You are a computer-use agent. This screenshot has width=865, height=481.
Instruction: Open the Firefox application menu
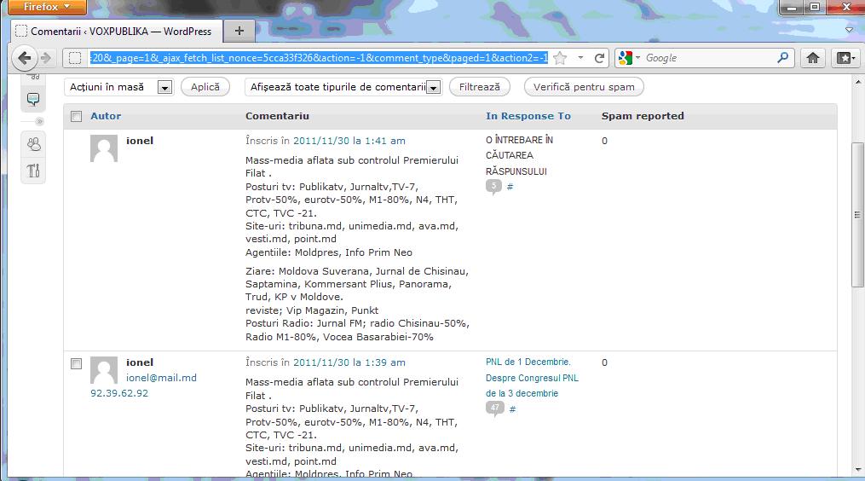47,7
